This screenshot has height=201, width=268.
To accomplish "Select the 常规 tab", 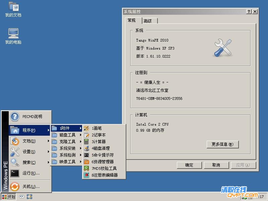I will [x=133, y=20].
